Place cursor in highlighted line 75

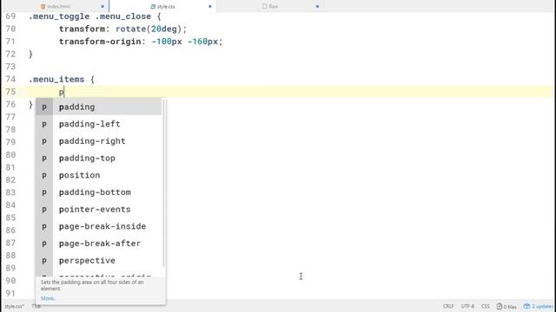291,92
